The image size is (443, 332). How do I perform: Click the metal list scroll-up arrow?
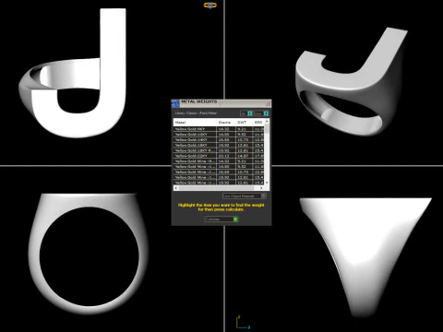click(x=267, y=122)
